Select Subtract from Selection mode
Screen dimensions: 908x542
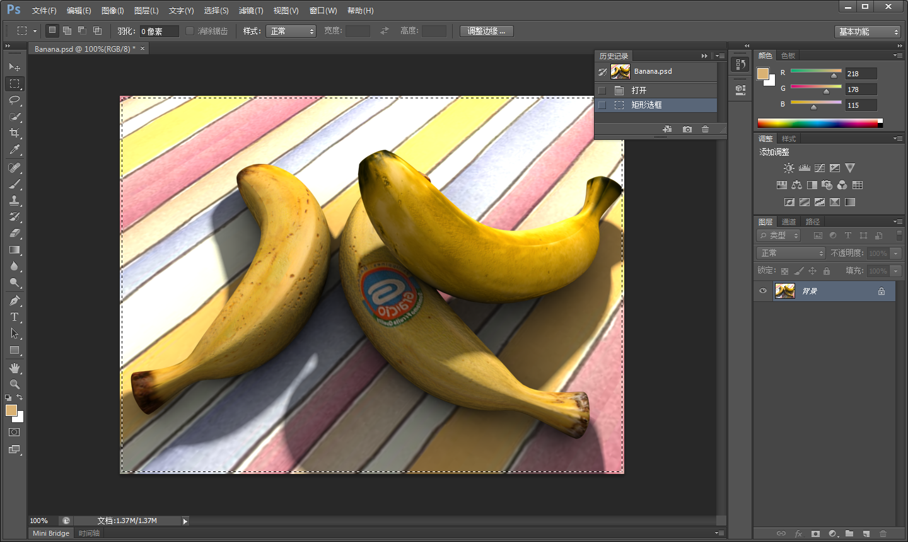[82, 30]
